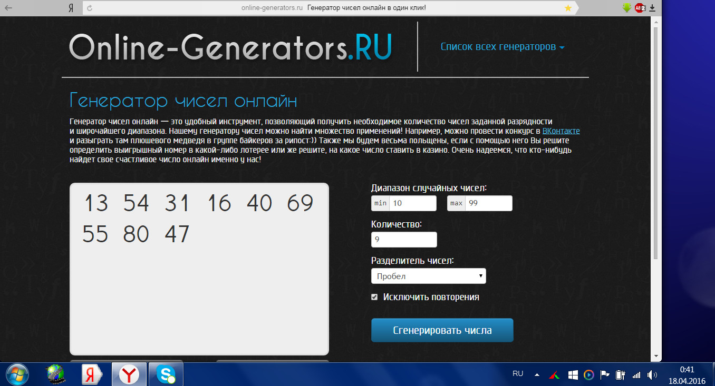Click the volume speaker tray icon

click(652, 375)
